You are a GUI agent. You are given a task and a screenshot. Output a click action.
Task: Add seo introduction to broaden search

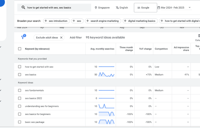tap(56, 21)
